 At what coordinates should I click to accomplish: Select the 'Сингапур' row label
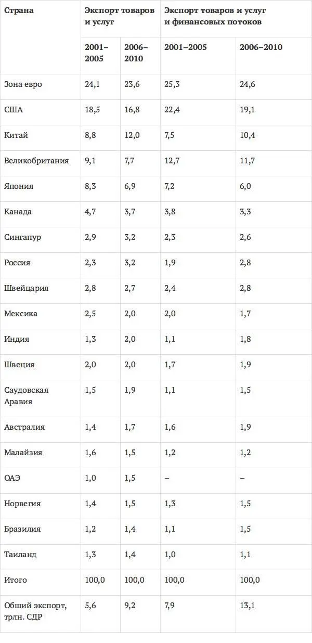point(22,237)
